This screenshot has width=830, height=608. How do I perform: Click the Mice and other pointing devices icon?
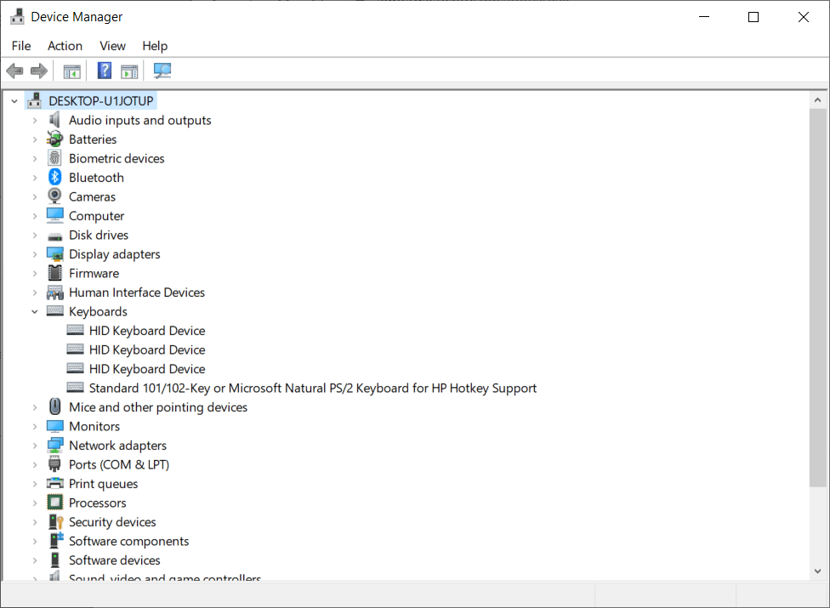[54, 407]
